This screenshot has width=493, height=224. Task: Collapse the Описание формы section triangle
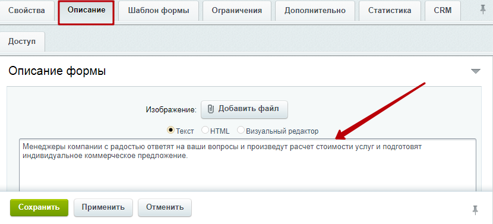click(x=476, y=71)
